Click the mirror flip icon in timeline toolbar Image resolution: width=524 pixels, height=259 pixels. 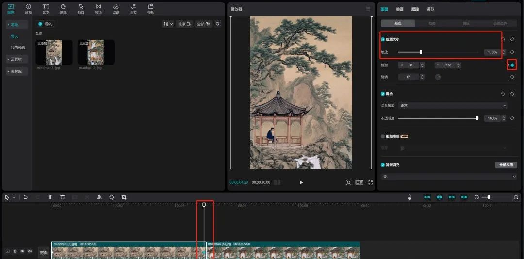(x=99, y=197)
